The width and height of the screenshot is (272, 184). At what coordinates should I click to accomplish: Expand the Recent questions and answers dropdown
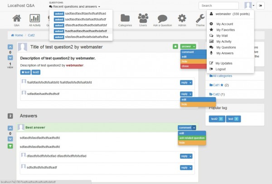[x=75, y=7]
